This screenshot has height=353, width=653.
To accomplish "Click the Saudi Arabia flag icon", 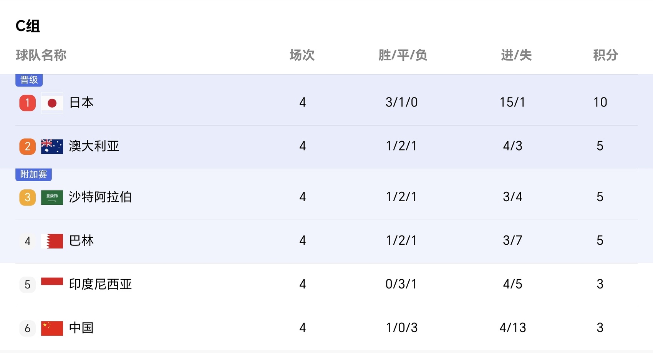I will tap(52, 197).
